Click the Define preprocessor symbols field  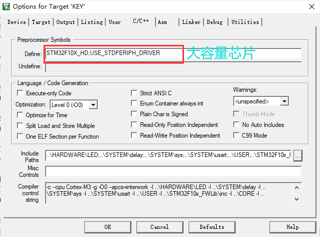173,54
